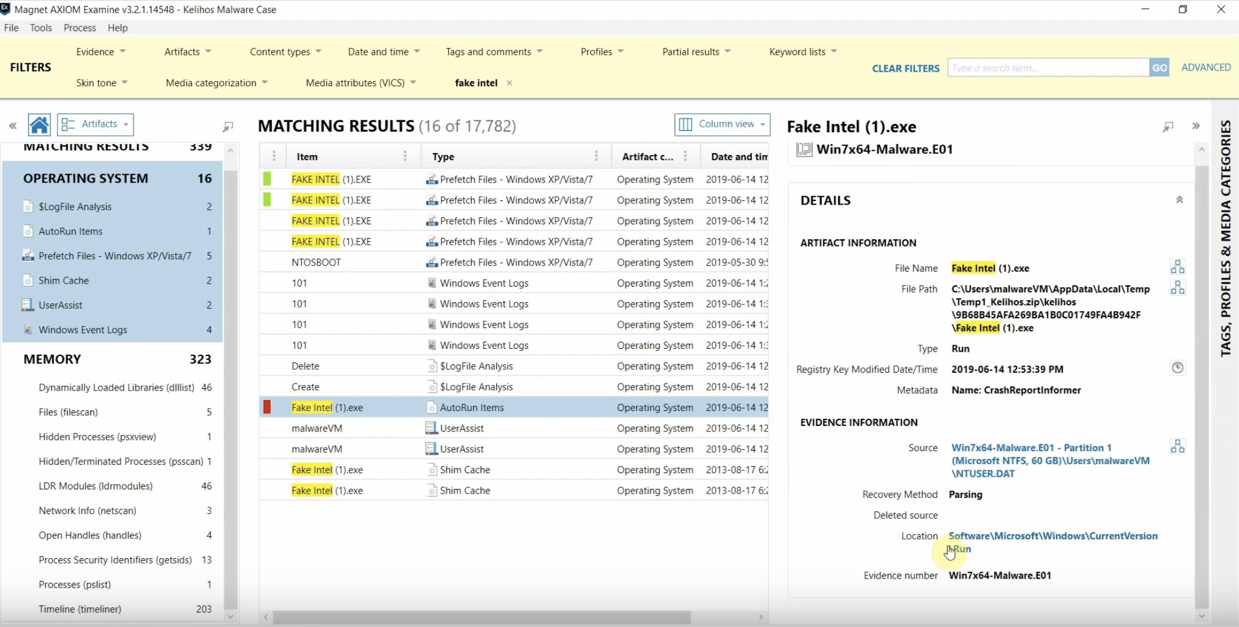The image size is (1239, 627).
Task: Open the Profiles filter dropdown
Action: (x=602, y=51)
